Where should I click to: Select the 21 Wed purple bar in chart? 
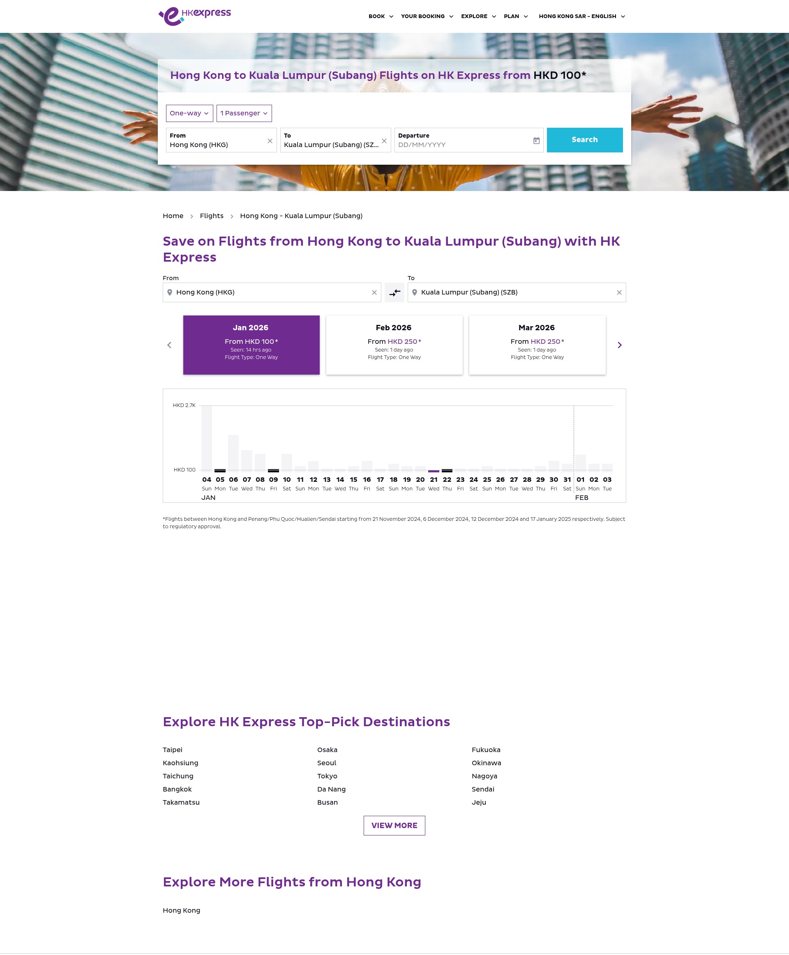pos(434,471)
